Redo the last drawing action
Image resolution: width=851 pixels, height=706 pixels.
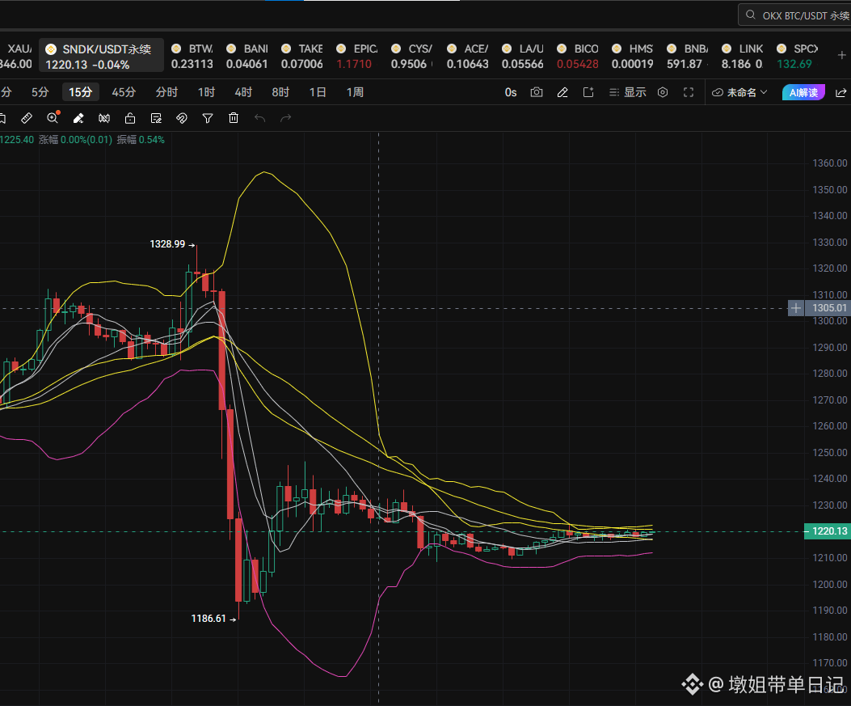pyautogui.click(x=285, y=118)
